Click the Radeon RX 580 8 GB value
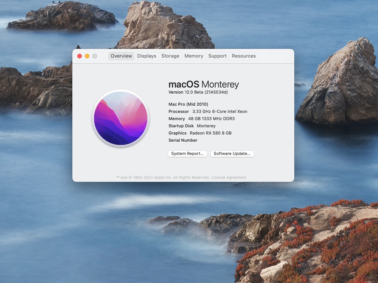The image size is (378, 283). [x=211, y=133]
